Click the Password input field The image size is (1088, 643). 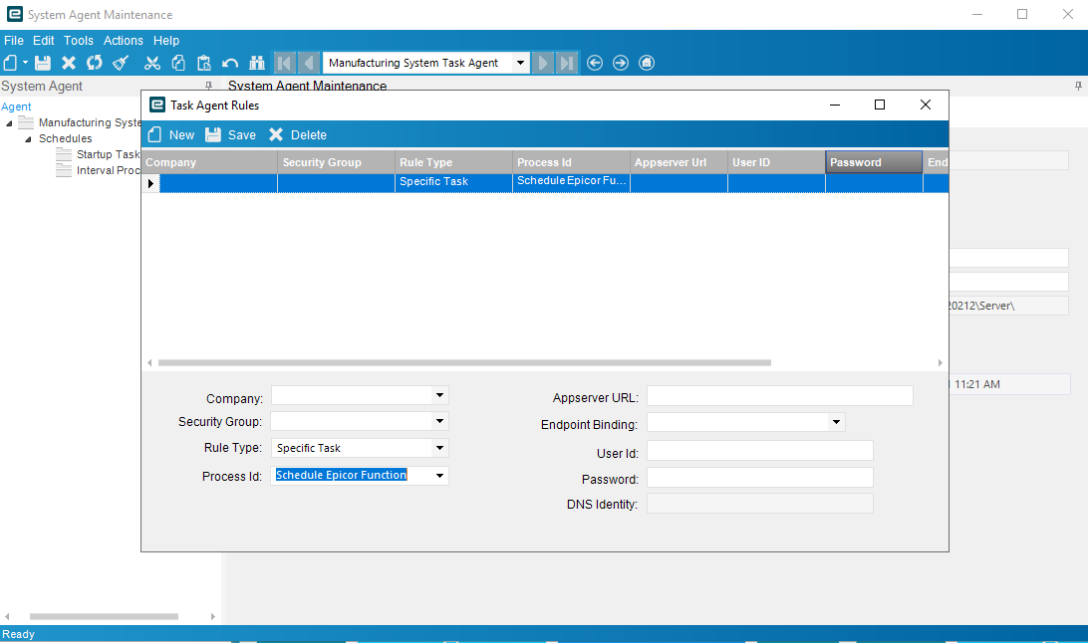point(760,478)
